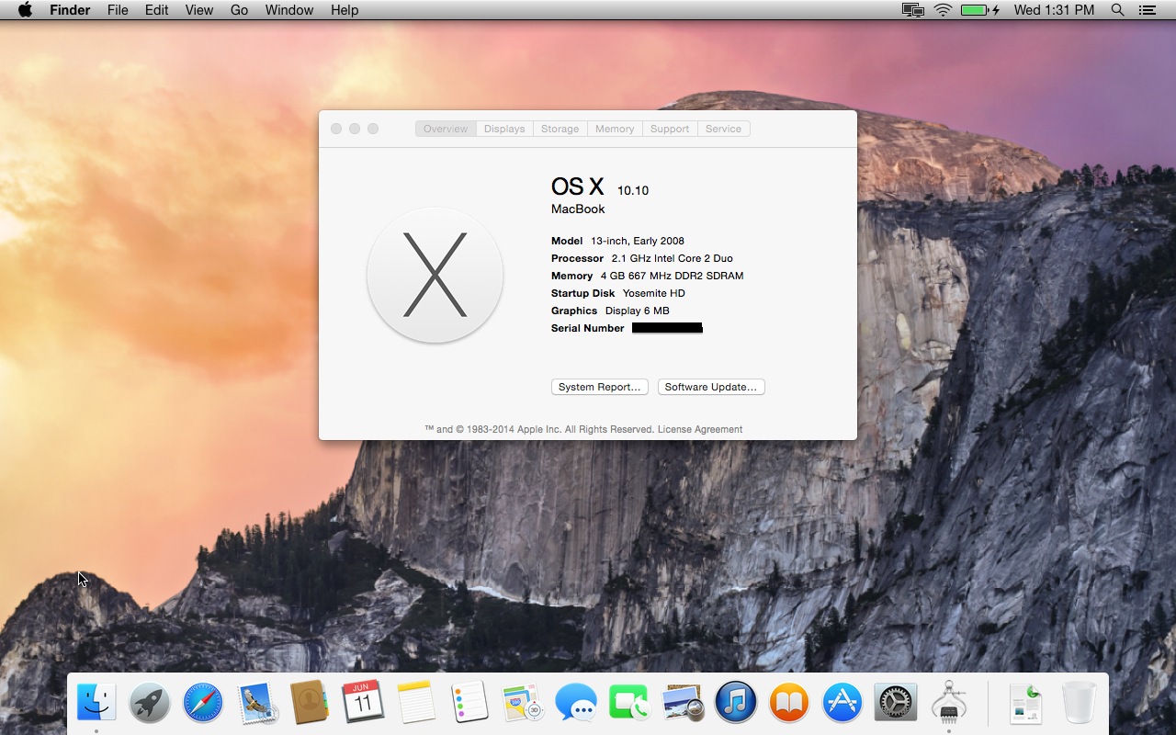Open Go menu
The width and height of the screenshot is (1176, 735).
(240, 10)
